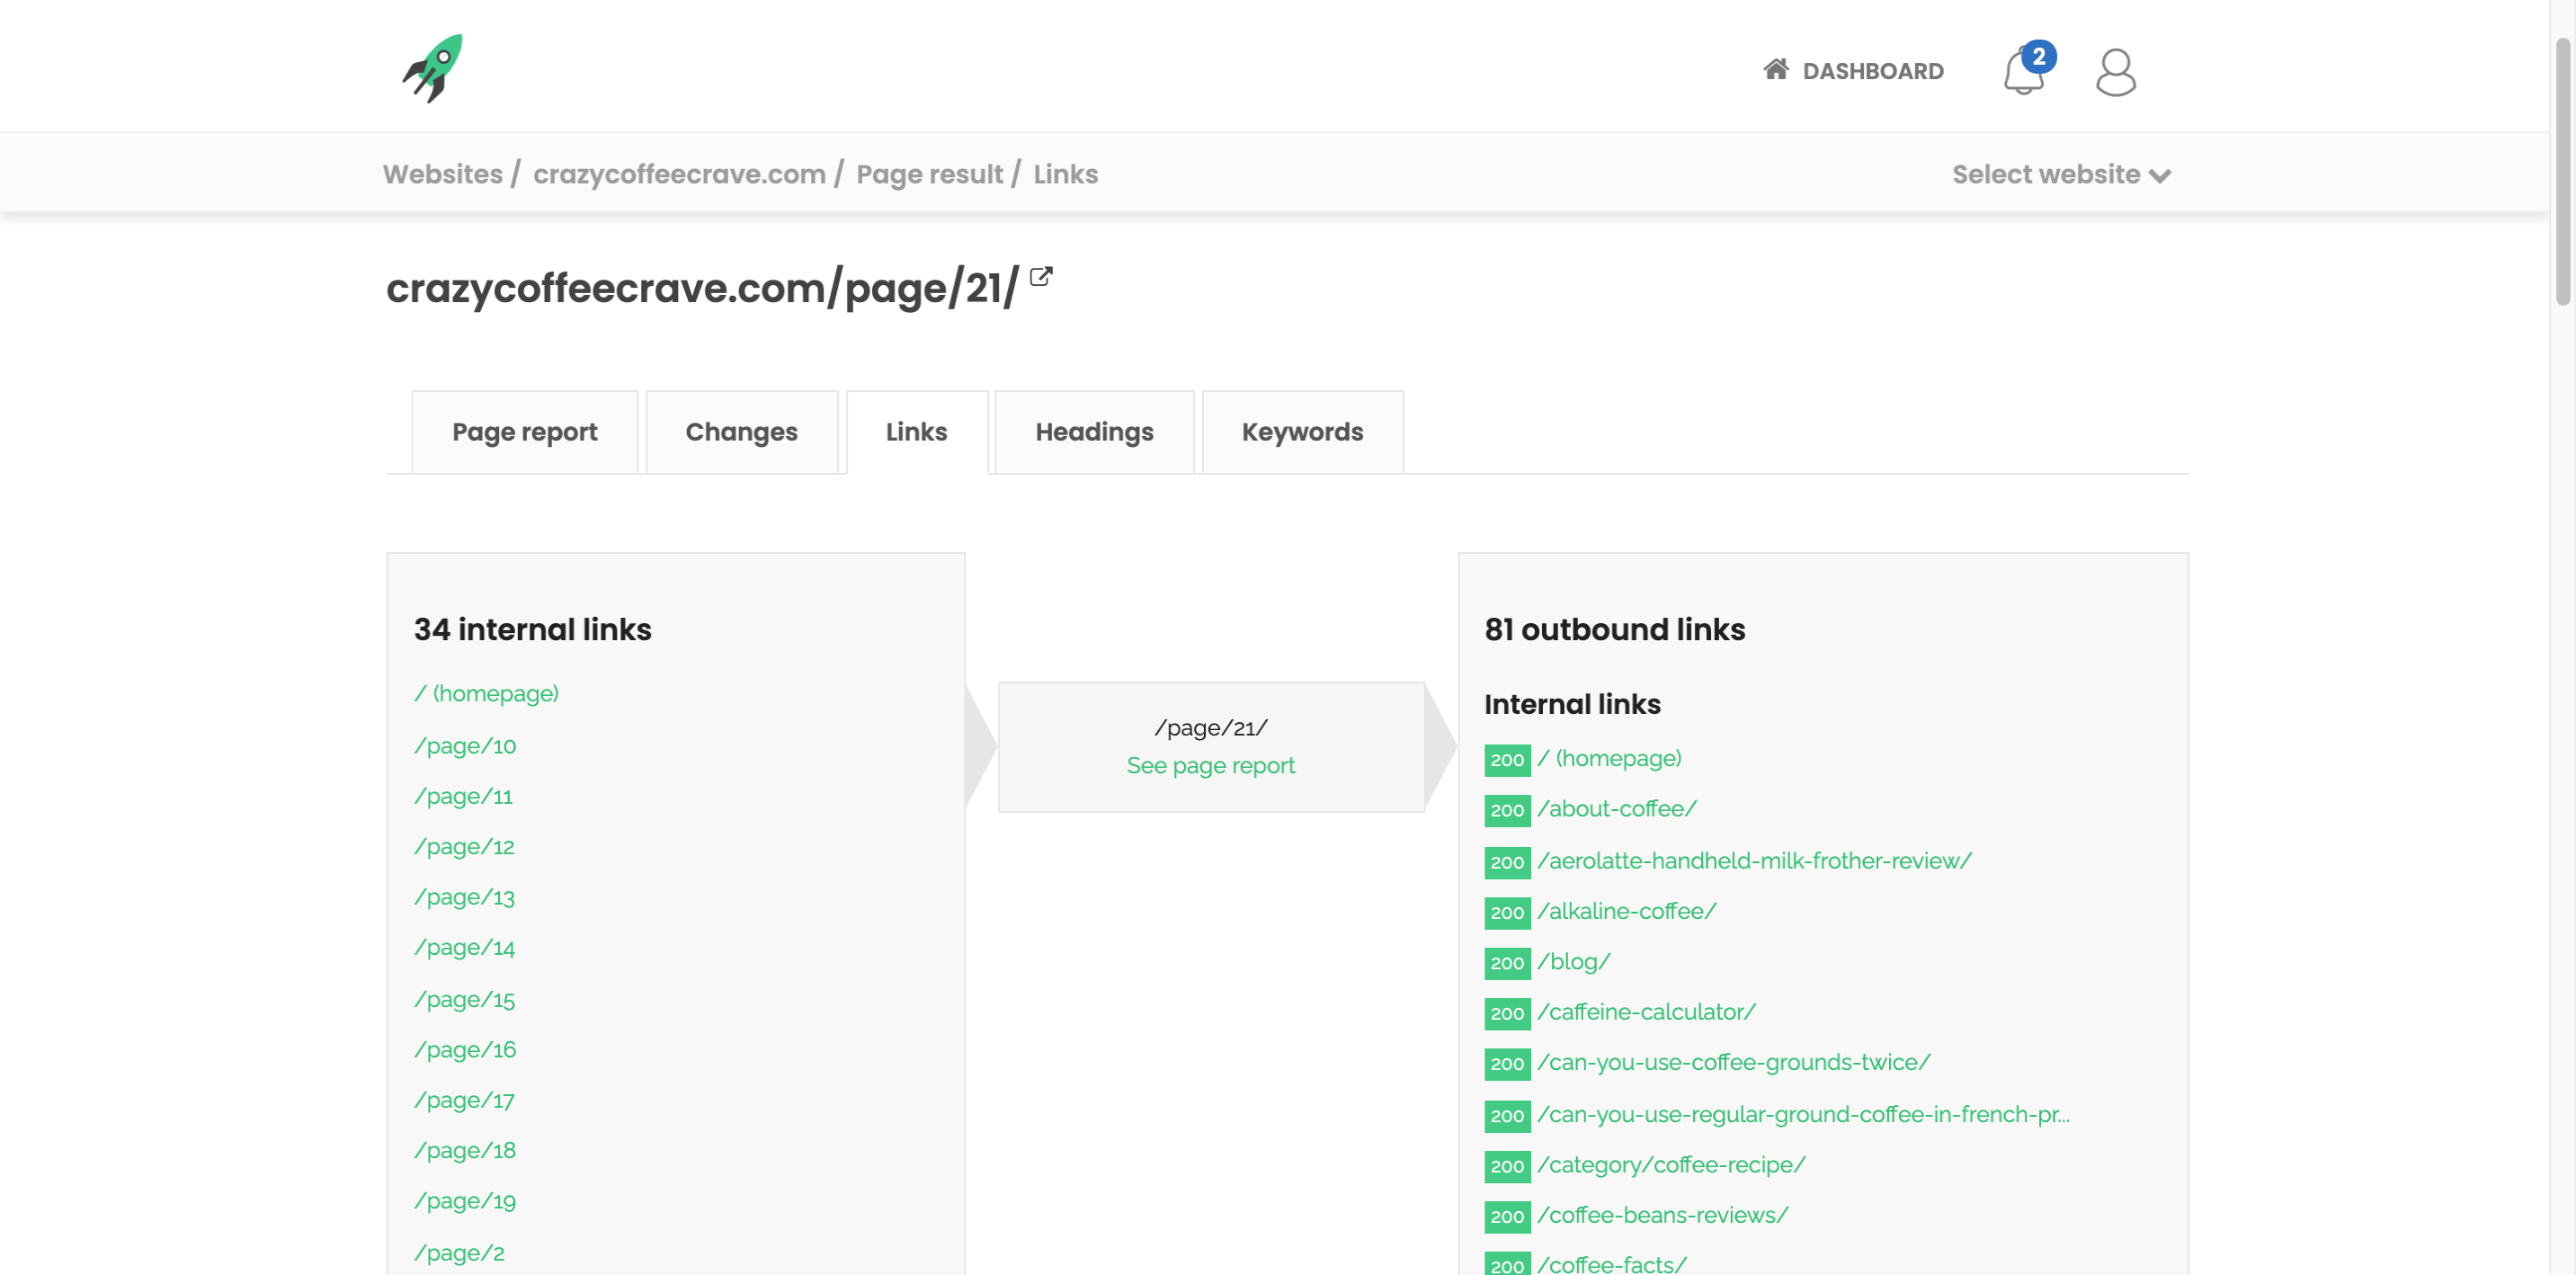Switch to the Page report tab
The image size is (2576, 1275).
[524, 432]
